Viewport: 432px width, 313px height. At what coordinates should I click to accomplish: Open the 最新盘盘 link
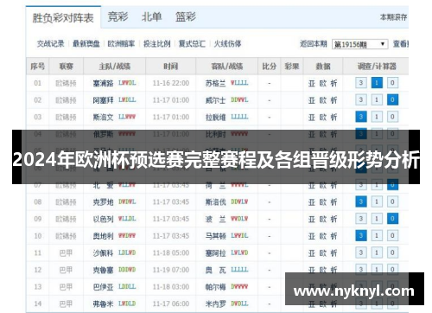(x=86, y=44)
